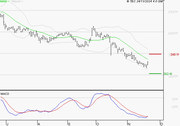Click the red 348.10 resistance value
The width and height of the screenshot is (180, 126).
[x=175, y=54]
